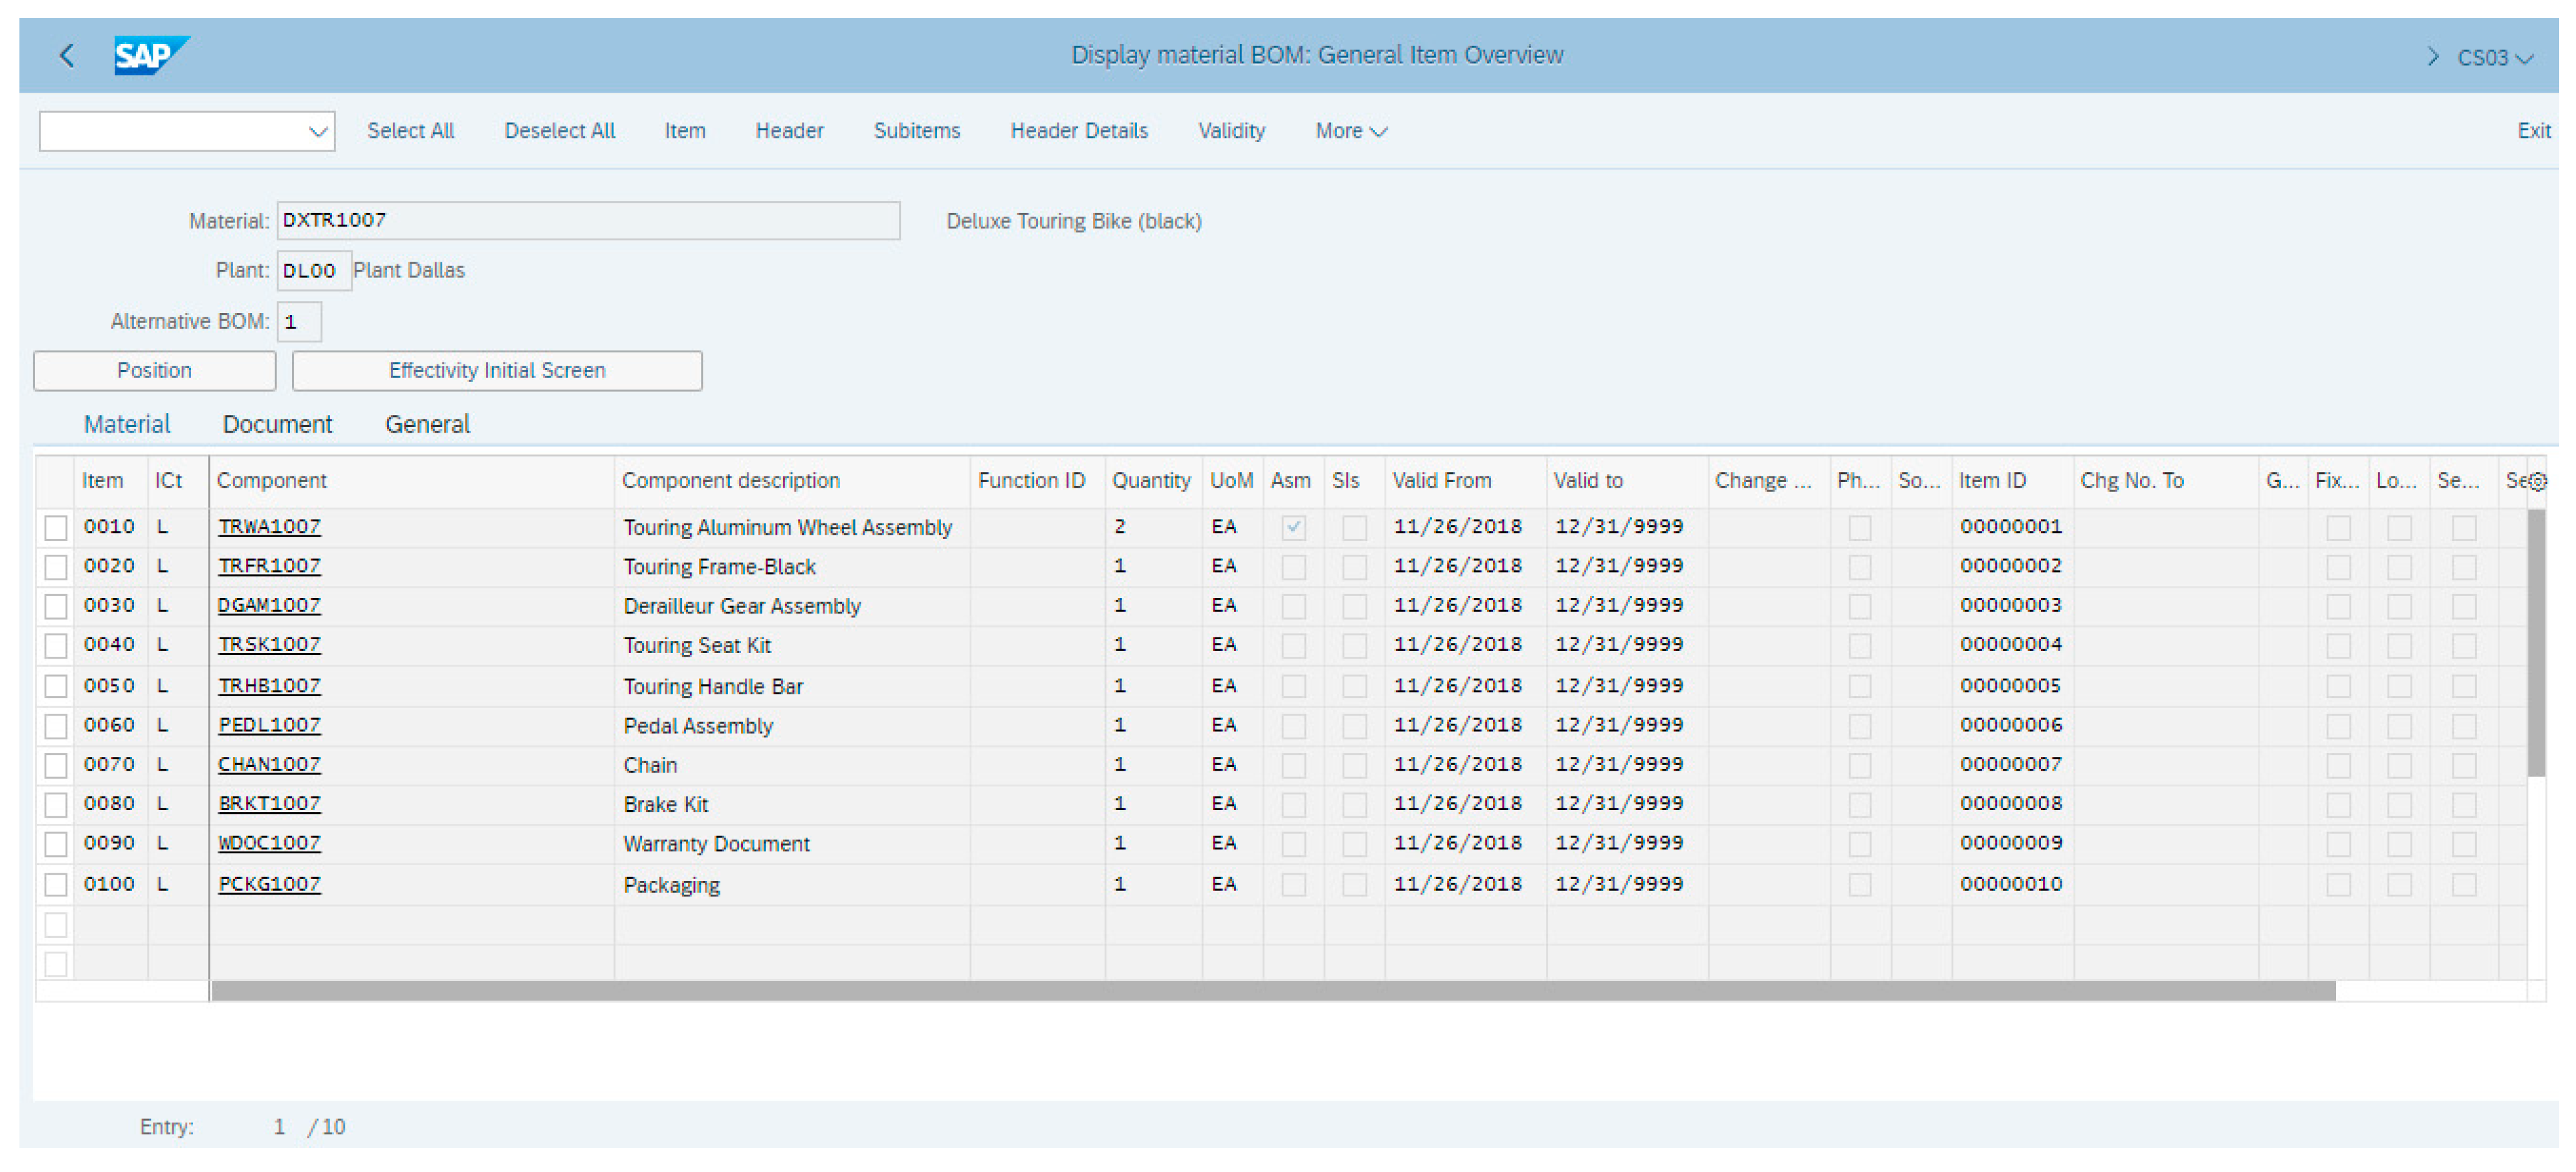This screenshot has height=1172, width=2576.
Task: Click the Valid From column header
Action: (1465, 481)
